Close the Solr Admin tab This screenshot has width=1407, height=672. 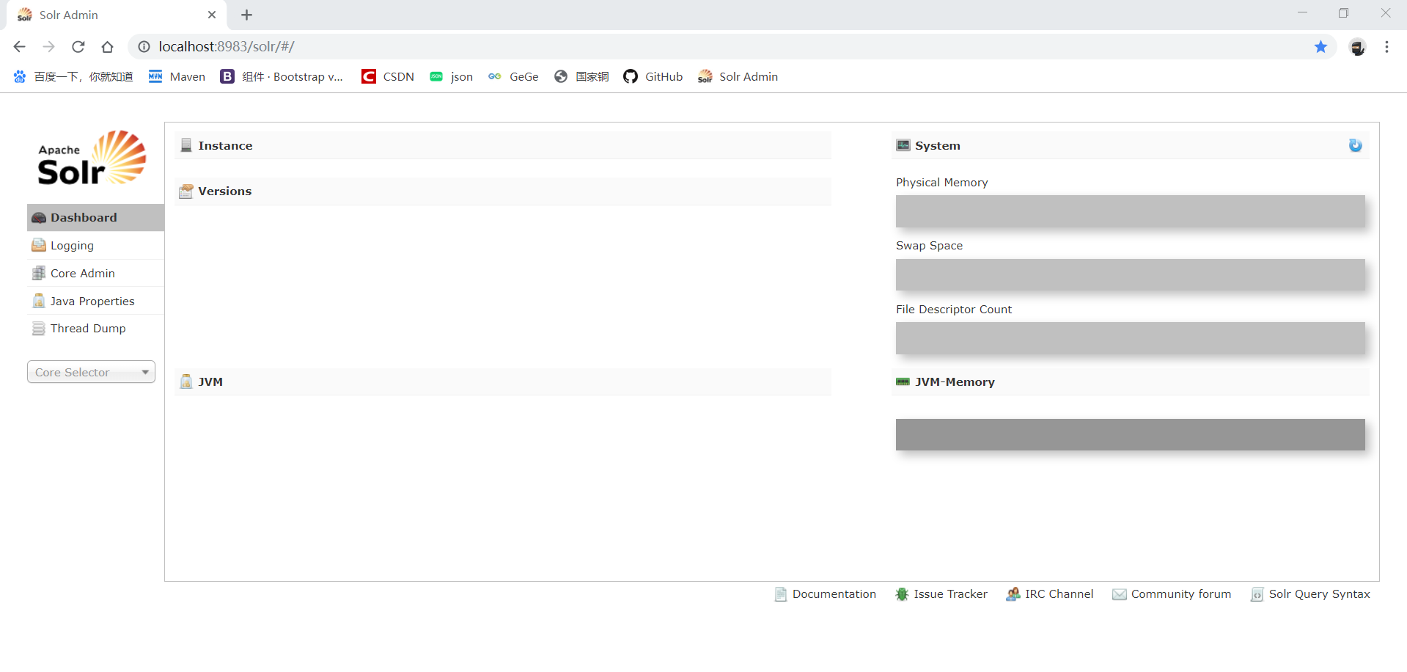click(x=212, y=15)
